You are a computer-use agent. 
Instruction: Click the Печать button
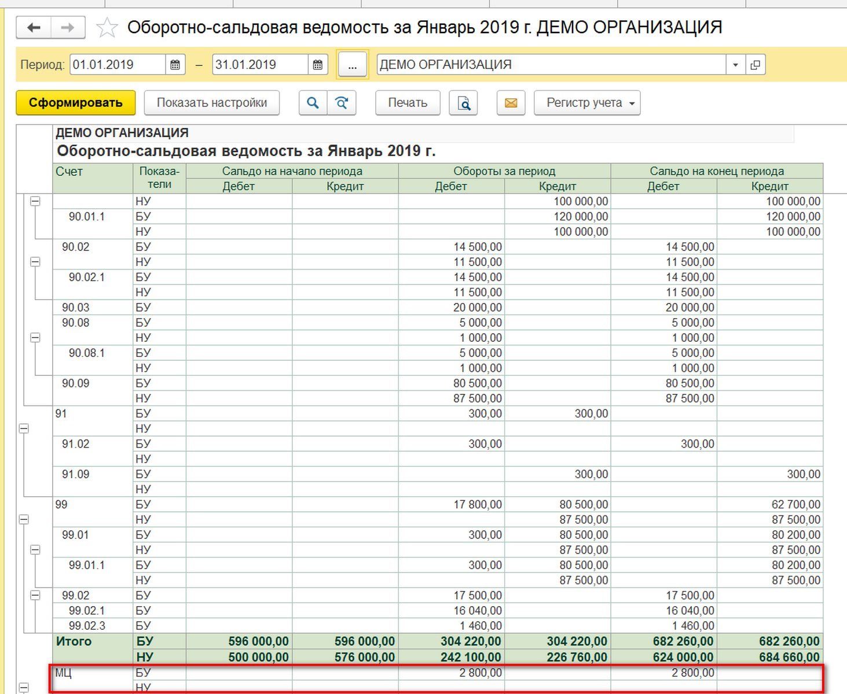(x=408, y=103)
